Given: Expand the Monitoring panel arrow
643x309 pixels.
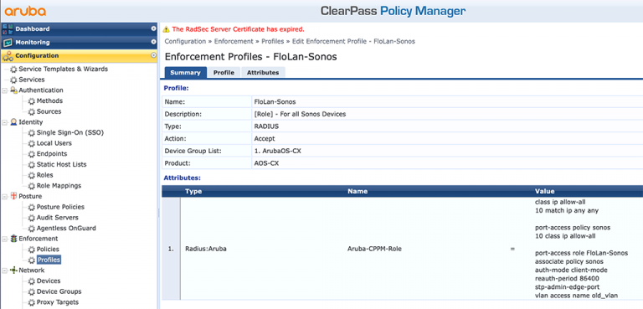Looking at the screenshot, I should coord(153,42).
